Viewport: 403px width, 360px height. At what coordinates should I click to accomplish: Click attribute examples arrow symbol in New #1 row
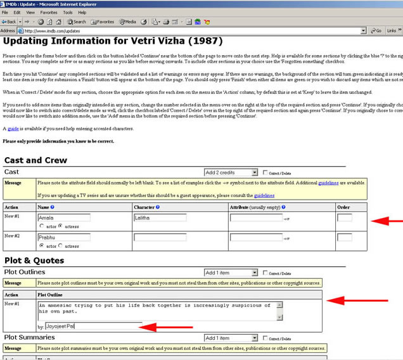(286, 219)
